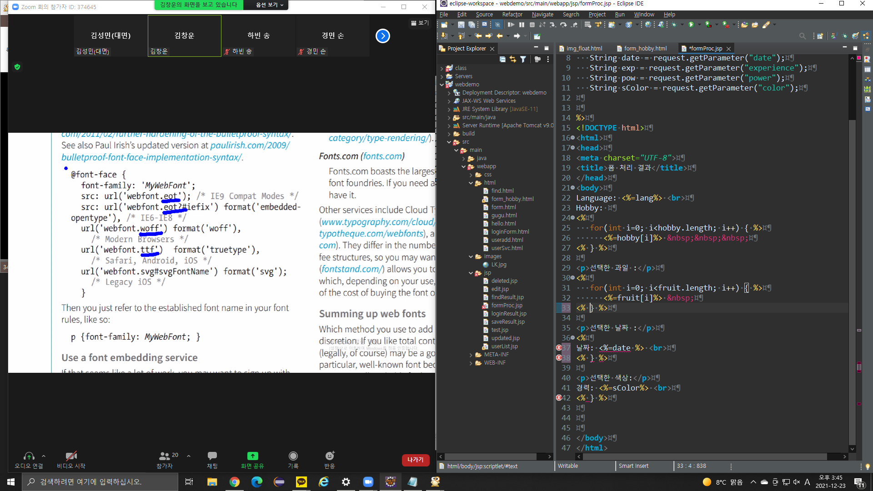Viewport: 873px width, 491px height.
Task: Click the Terminate debug icon in Eclipse toolbar
Action: pos(532,25)
